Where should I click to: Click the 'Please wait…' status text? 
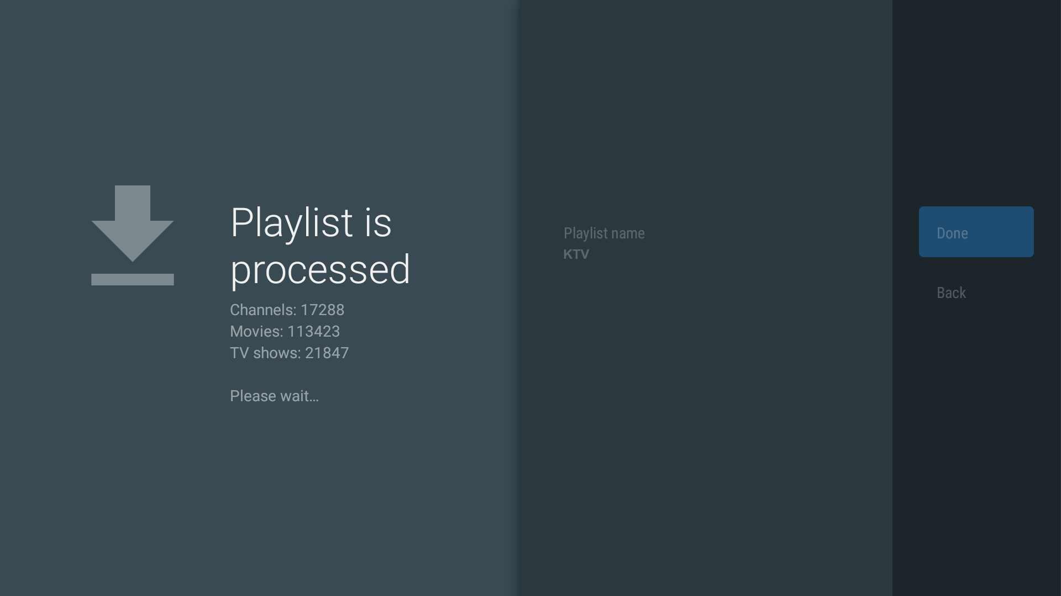pyautogui.click(x=274, y=396)
